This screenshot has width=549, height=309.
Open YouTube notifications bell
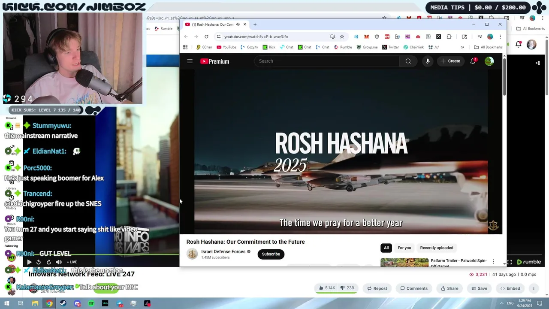pos(473,61)
